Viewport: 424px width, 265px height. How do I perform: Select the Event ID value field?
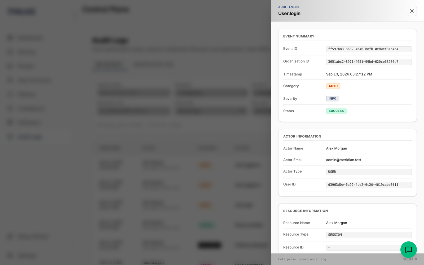tap(369, 49)
